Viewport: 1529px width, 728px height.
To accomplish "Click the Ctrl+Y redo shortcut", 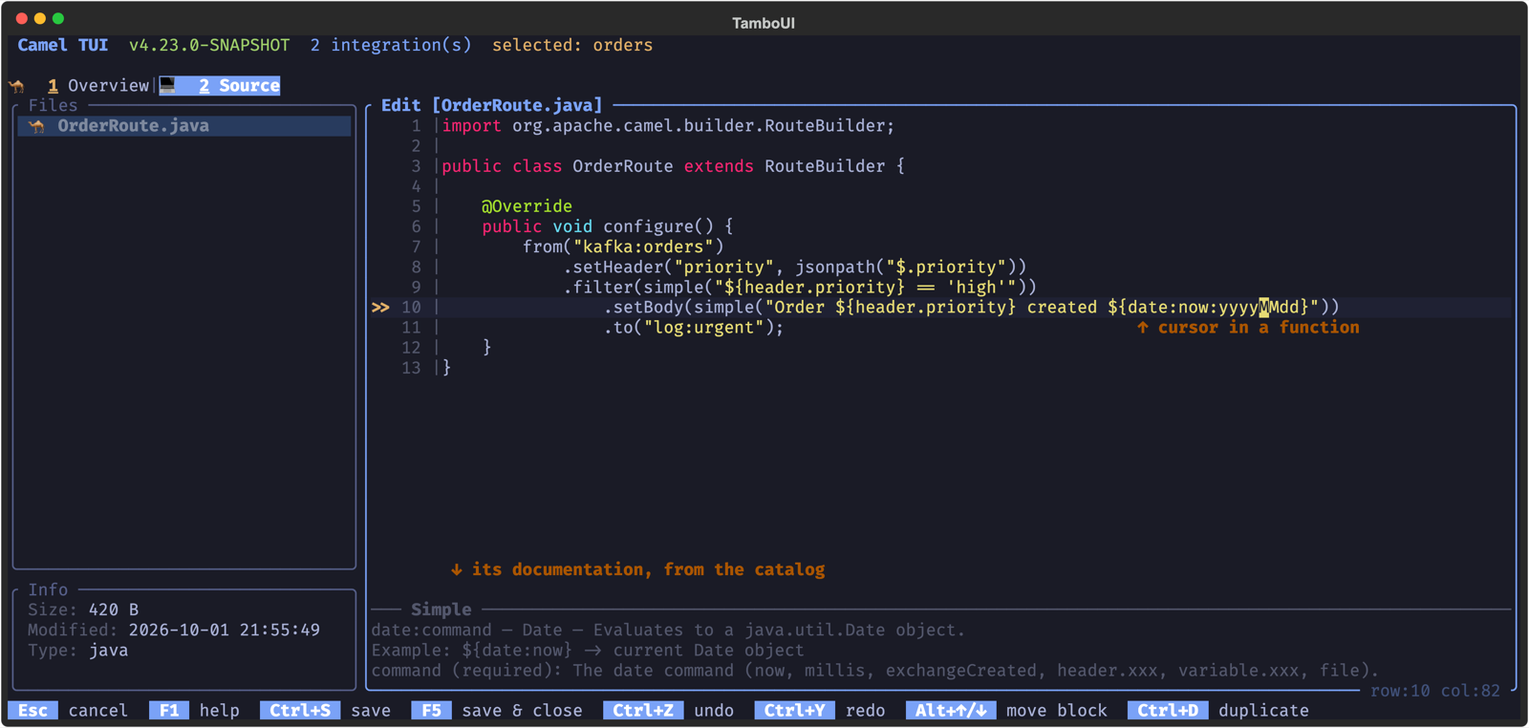I will [x=820, y=711].
